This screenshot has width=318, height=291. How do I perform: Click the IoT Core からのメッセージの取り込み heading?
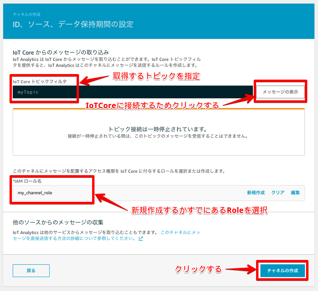[x=61, y=53]
